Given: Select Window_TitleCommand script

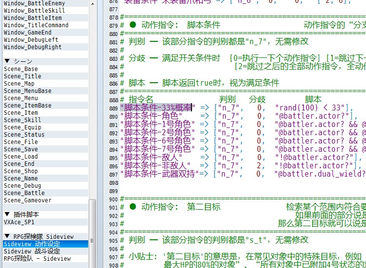Looking at the screenshot, I should (x=45, y=25).
